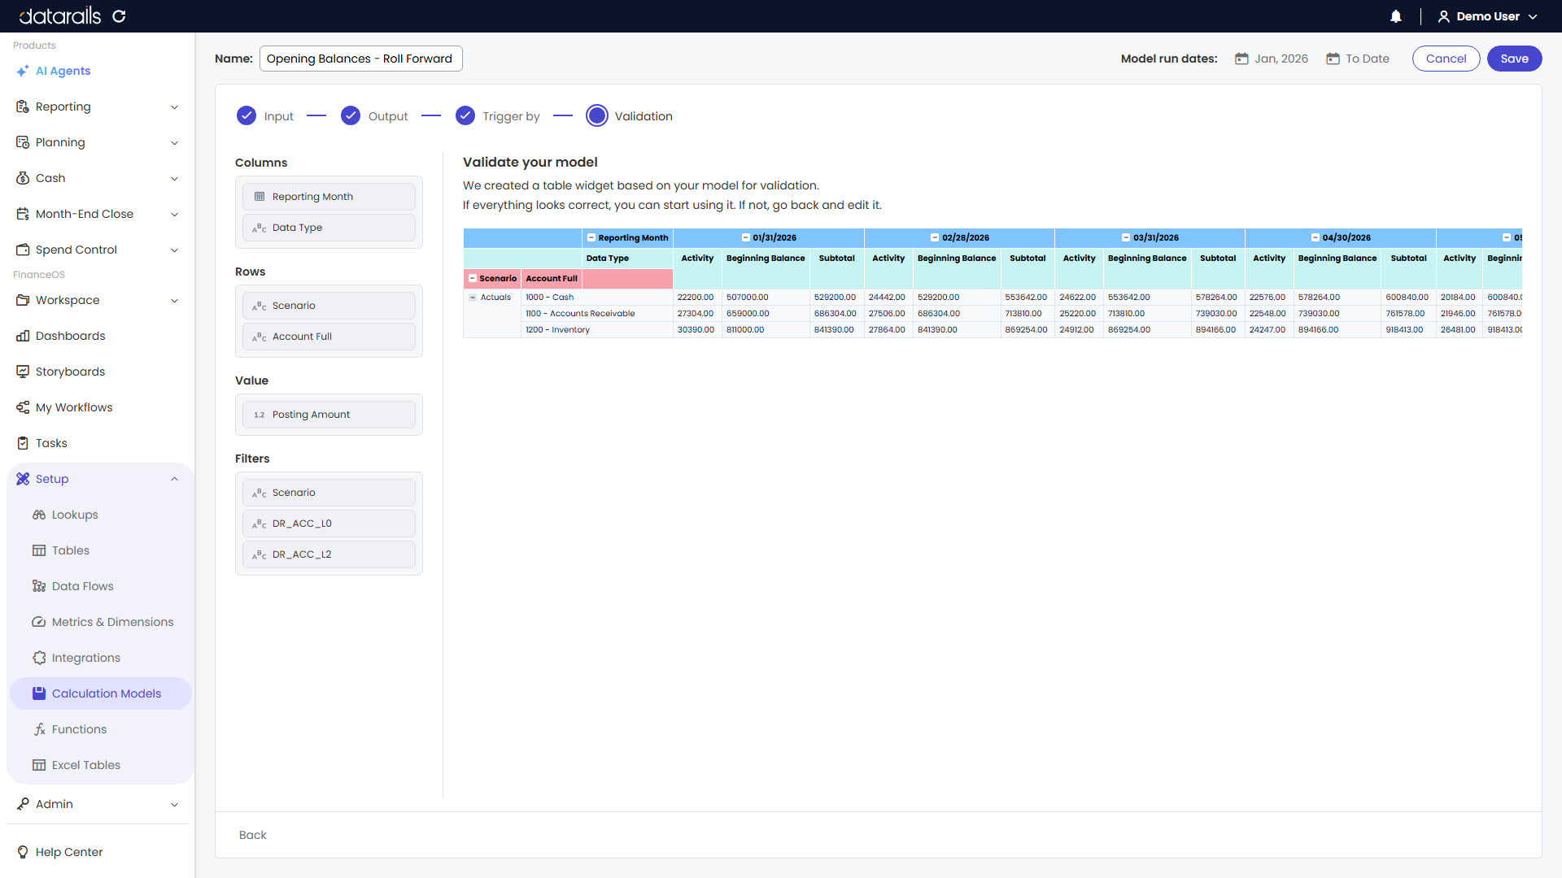The height and width of the screenshot is (878, 1562).
Task: Click the Save button
Action: coord(1514,59)
